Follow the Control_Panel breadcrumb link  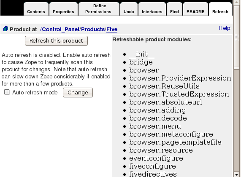(x=60, y=29)
